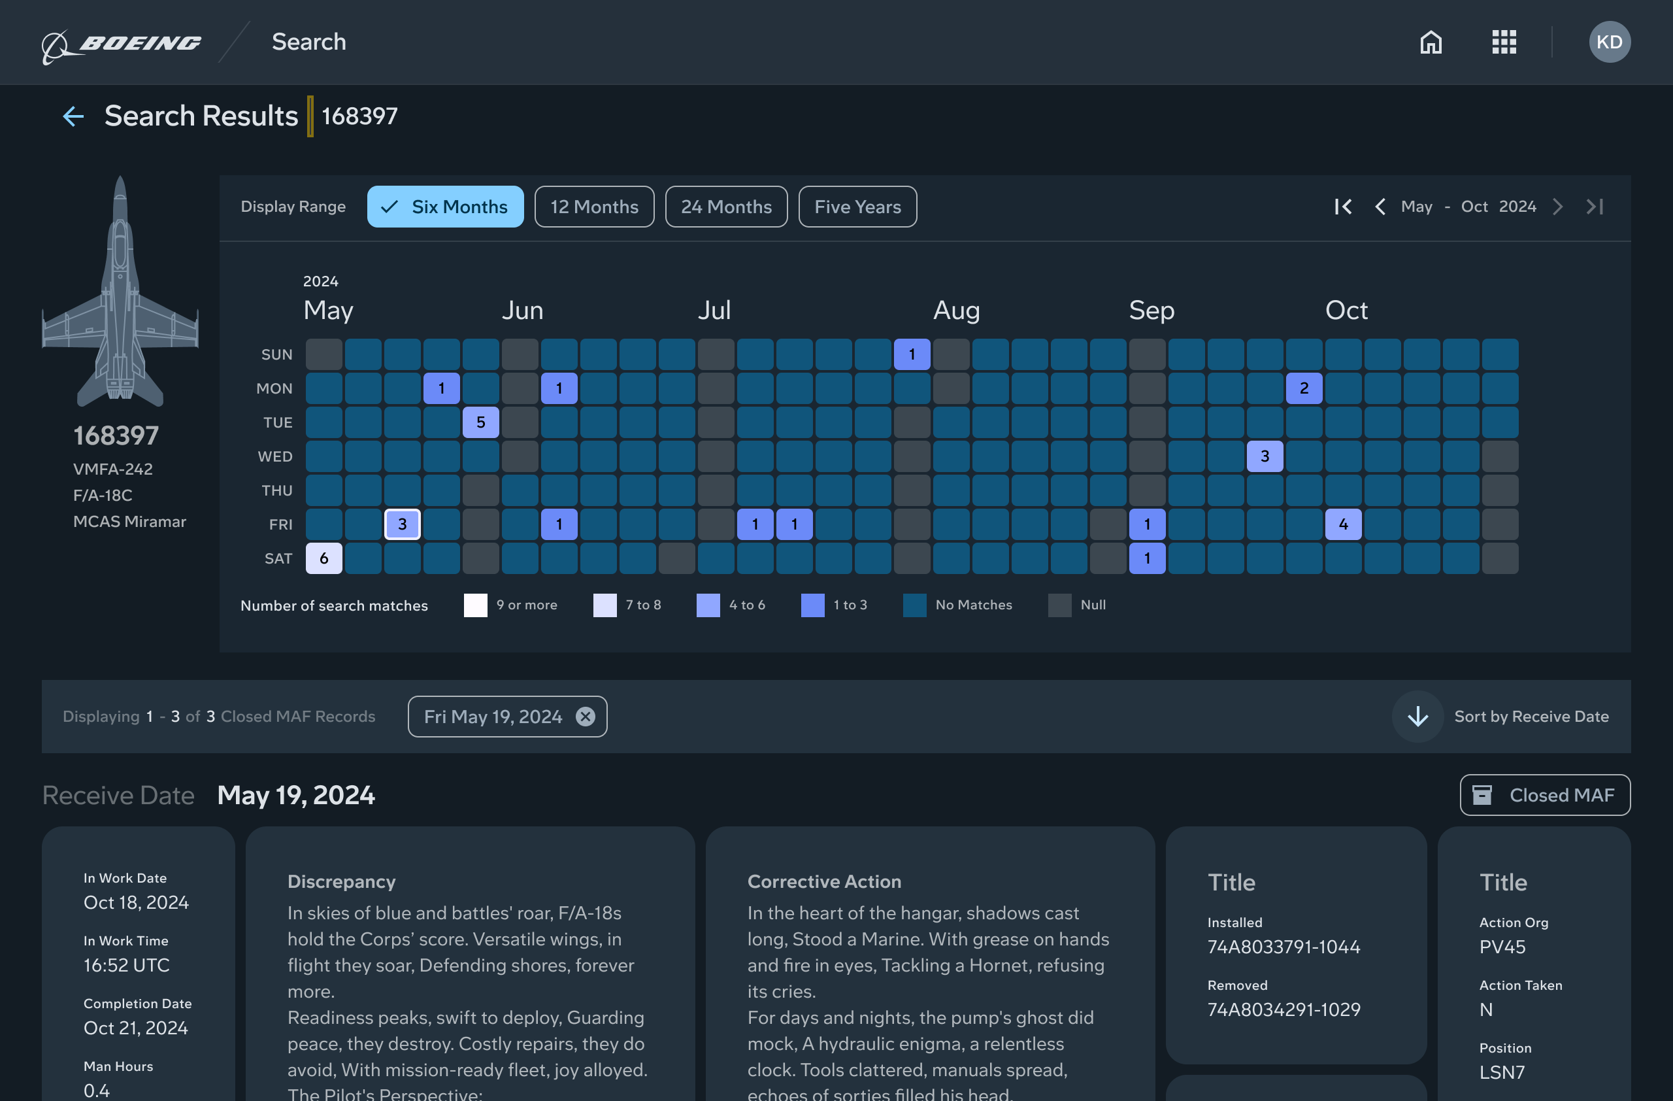Click the Null legend swatch
The width and height of the screenshot is (1673, 1101).
tap(1059, 605)
